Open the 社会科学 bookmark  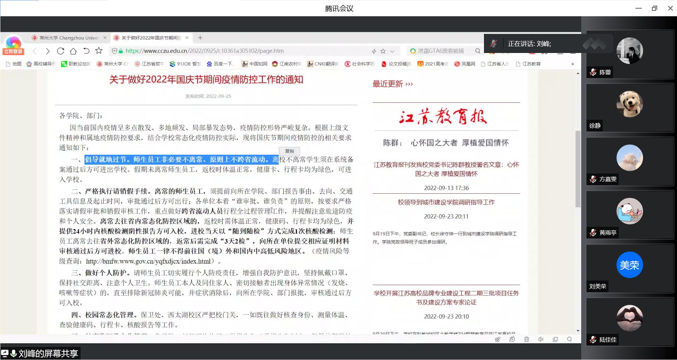(x=360, y=64)
